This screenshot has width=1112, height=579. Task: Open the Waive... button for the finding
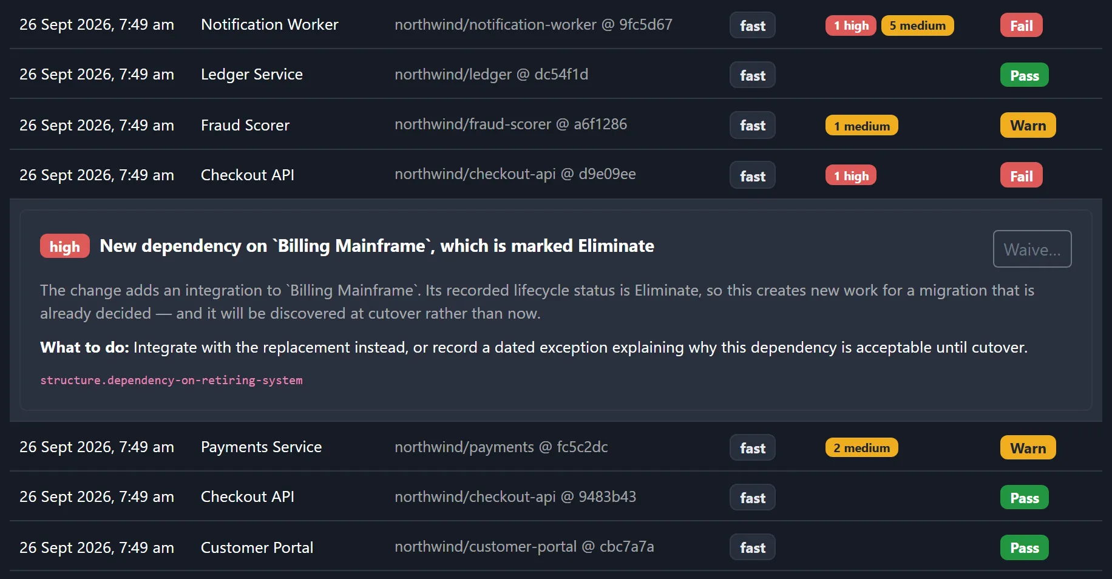click(x=1032, y=249)
